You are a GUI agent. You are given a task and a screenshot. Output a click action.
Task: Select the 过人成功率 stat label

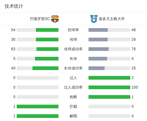(x=73, y=87)
